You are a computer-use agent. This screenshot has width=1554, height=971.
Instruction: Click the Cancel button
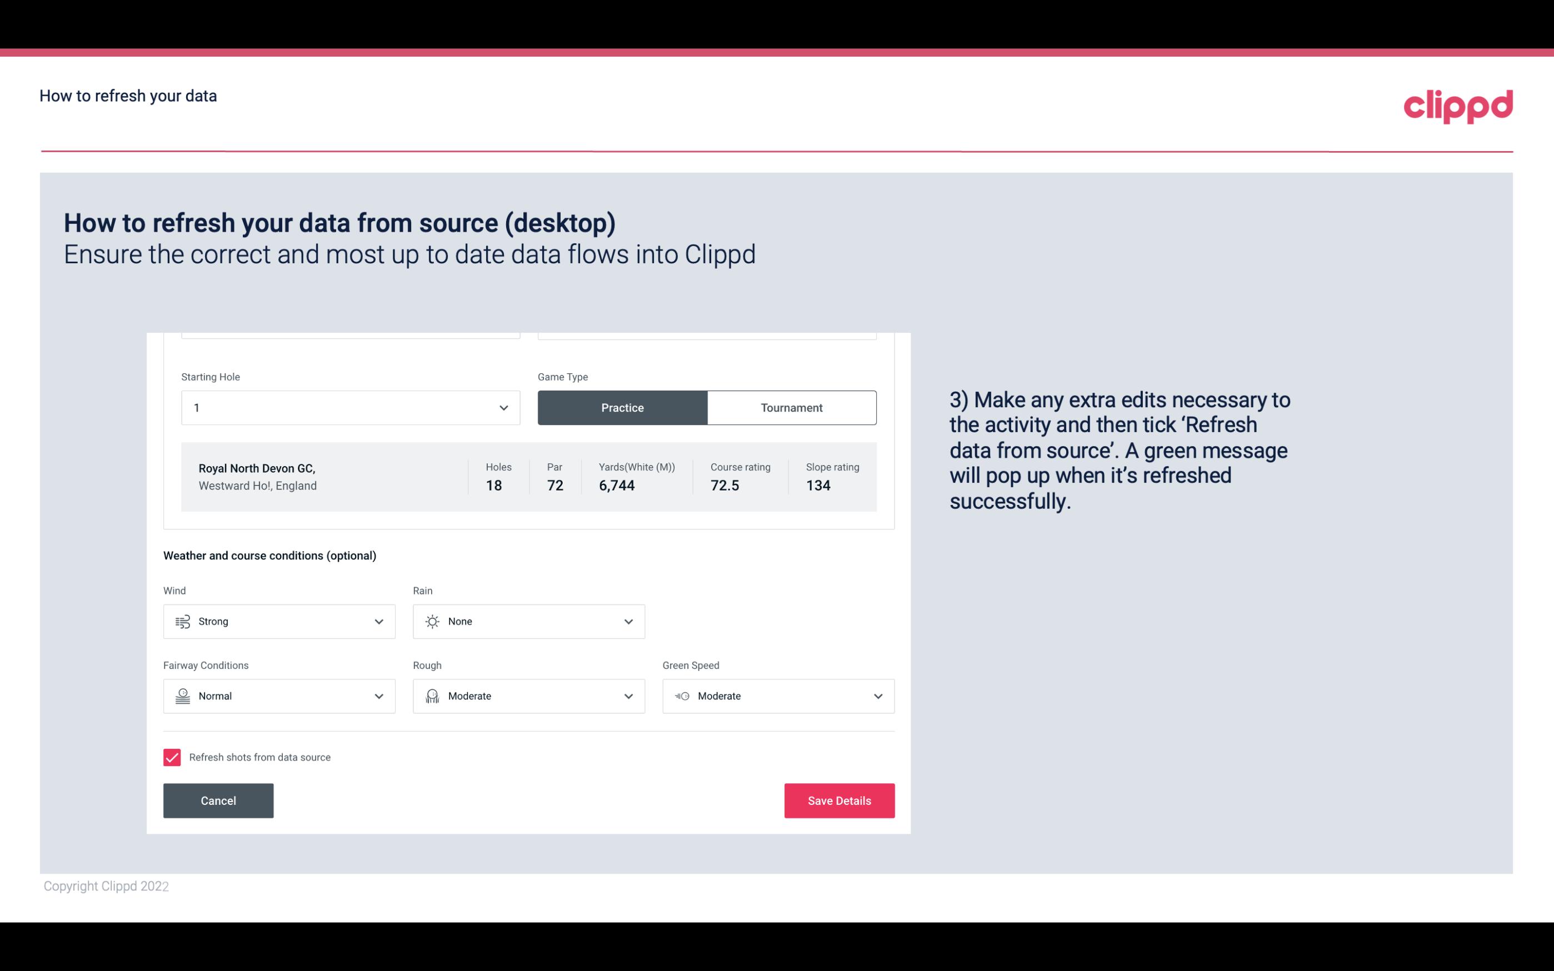coord(218,801)
